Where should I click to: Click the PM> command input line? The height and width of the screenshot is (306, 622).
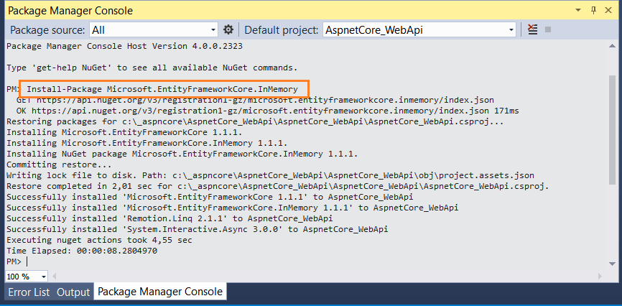(x=144, y=261)
